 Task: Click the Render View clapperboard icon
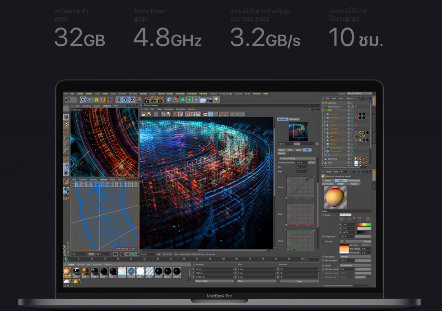147,100
